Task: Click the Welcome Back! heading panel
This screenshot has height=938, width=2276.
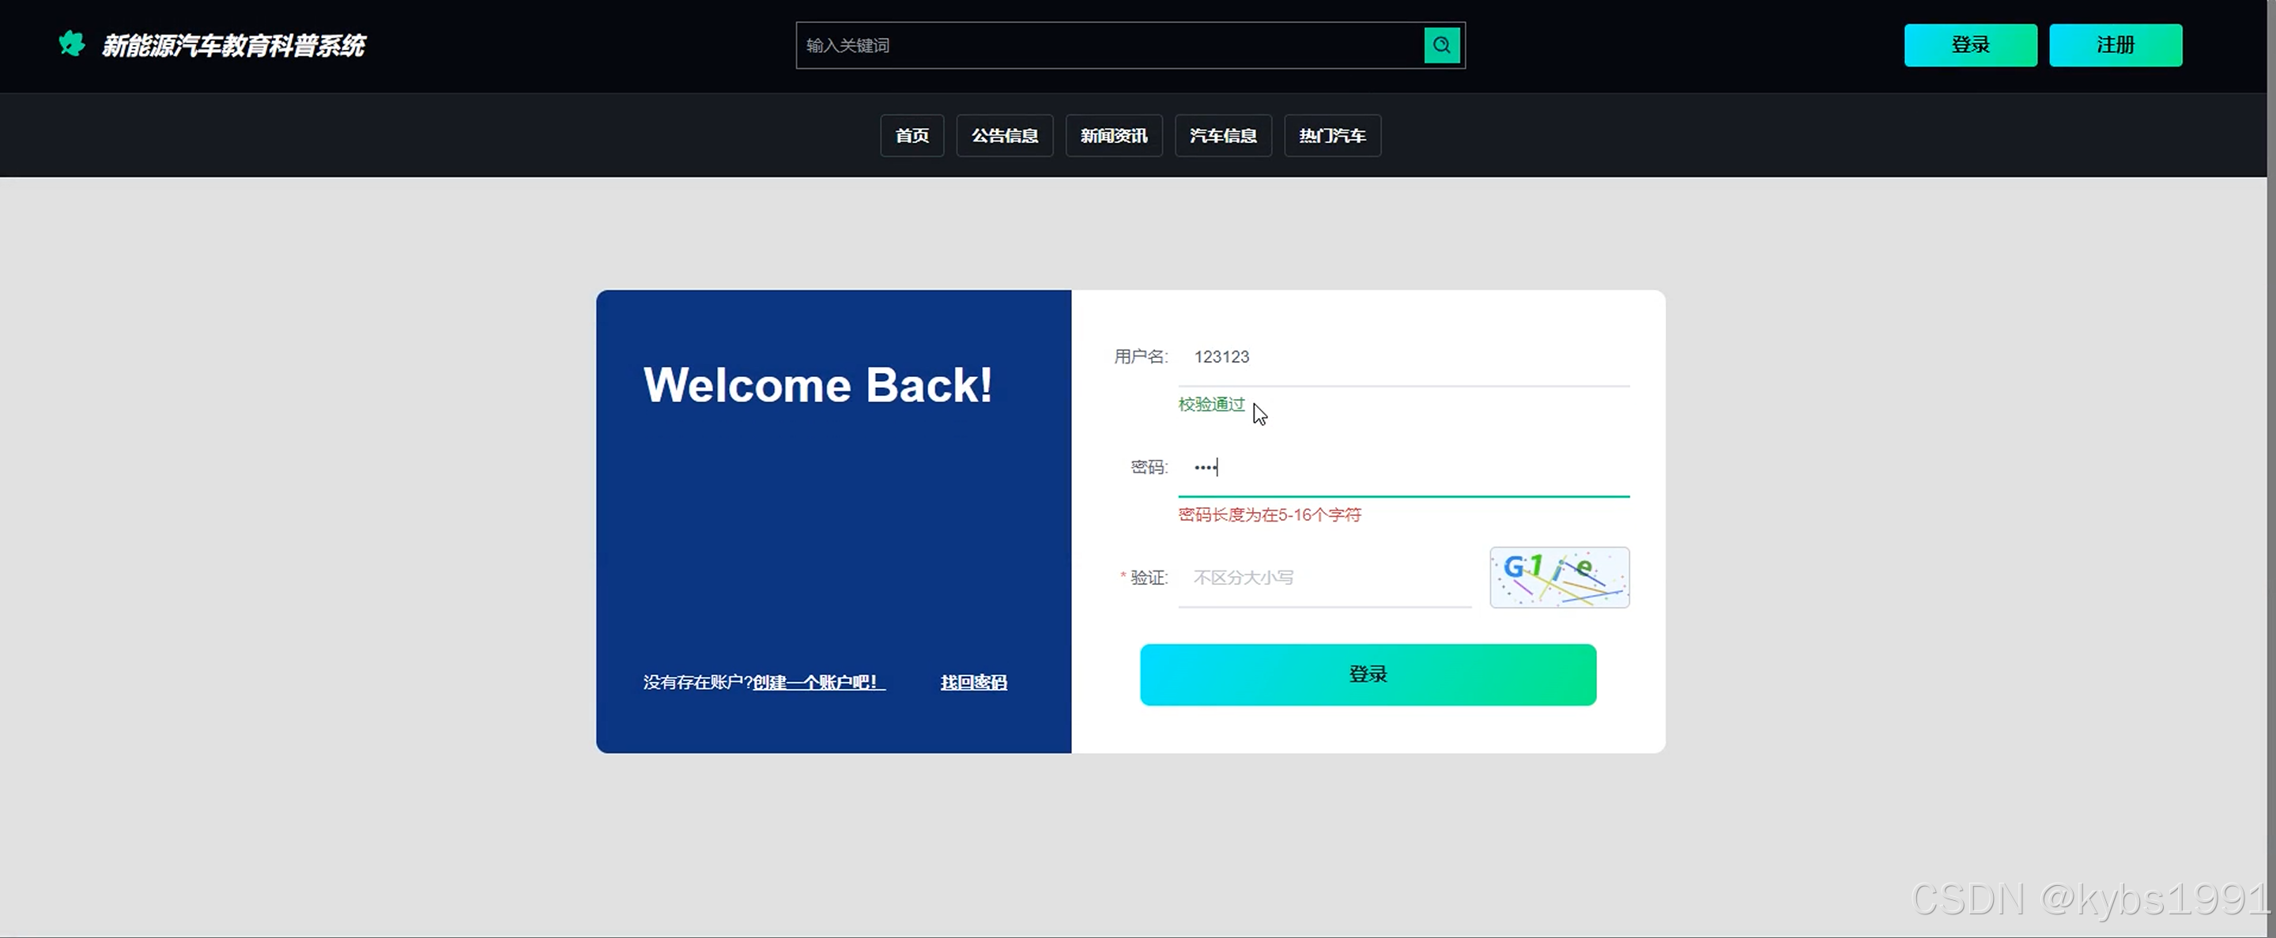Action: tap(817, 385)
